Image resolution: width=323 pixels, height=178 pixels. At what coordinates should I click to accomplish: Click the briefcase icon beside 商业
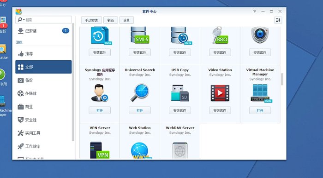[x=21, y=107]
